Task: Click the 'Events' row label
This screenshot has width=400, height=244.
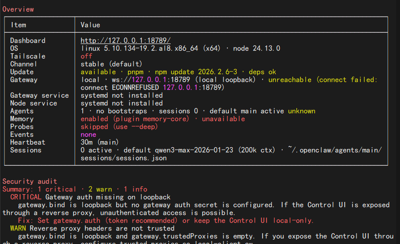Action: pos(22,134)
